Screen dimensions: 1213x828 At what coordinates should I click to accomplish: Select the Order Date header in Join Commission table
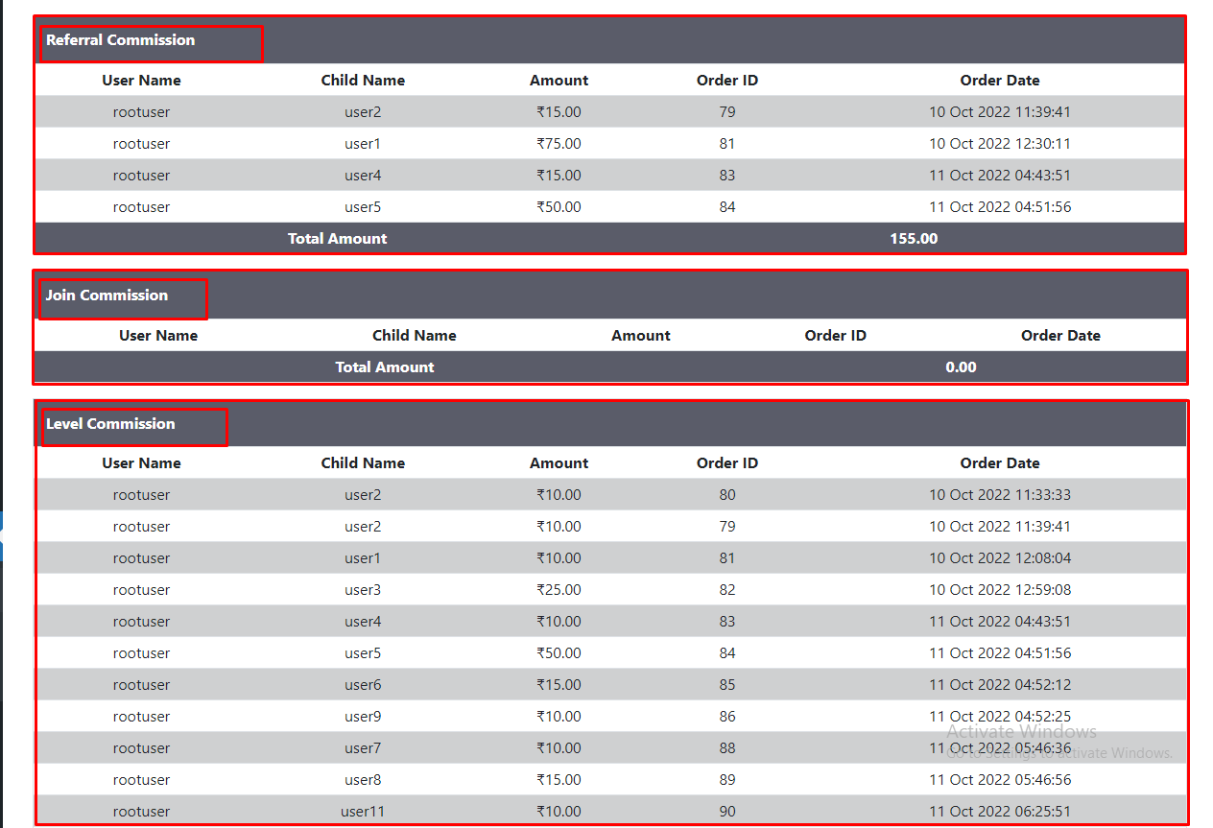point(1060,336)
